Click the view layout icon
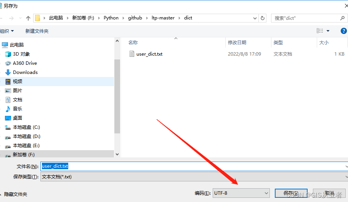 click(320, 31)
